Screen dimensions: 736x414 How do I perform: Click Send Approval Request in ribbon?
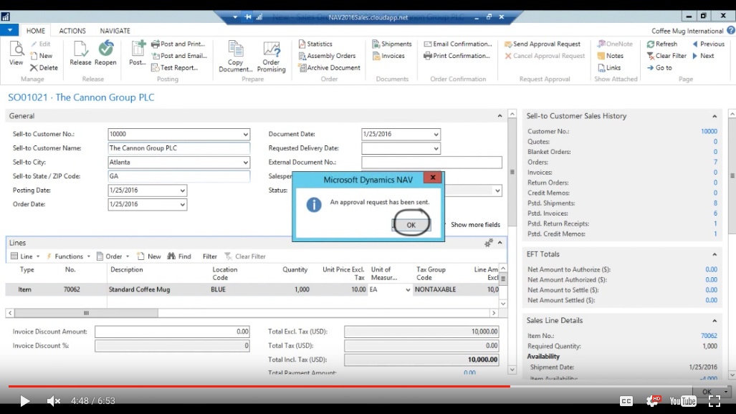point(542,44)
